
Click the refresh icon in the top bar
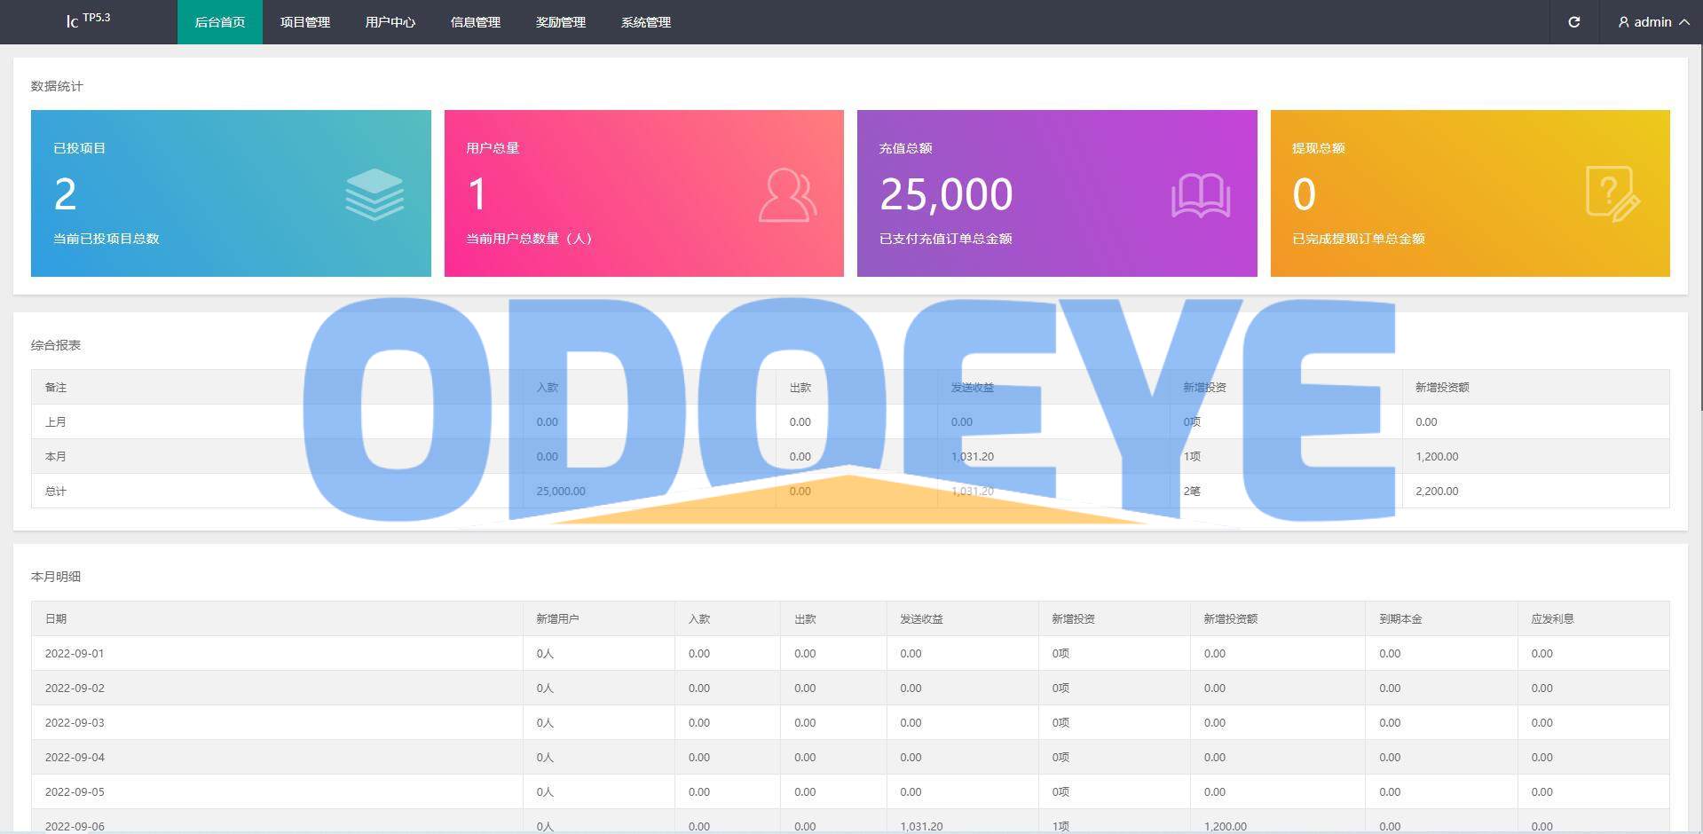pos(1573,22)
